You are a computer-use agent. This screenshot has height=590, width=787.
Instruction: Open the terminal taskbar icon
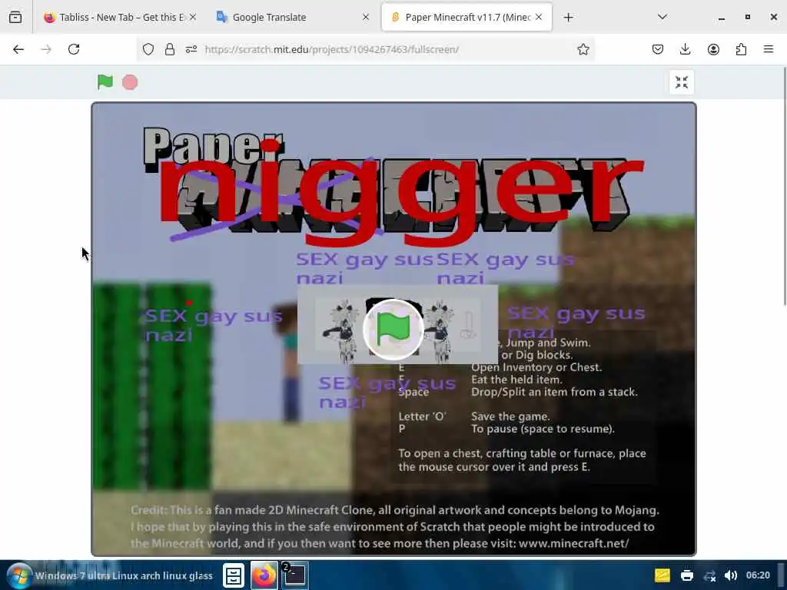pos(294,575)
